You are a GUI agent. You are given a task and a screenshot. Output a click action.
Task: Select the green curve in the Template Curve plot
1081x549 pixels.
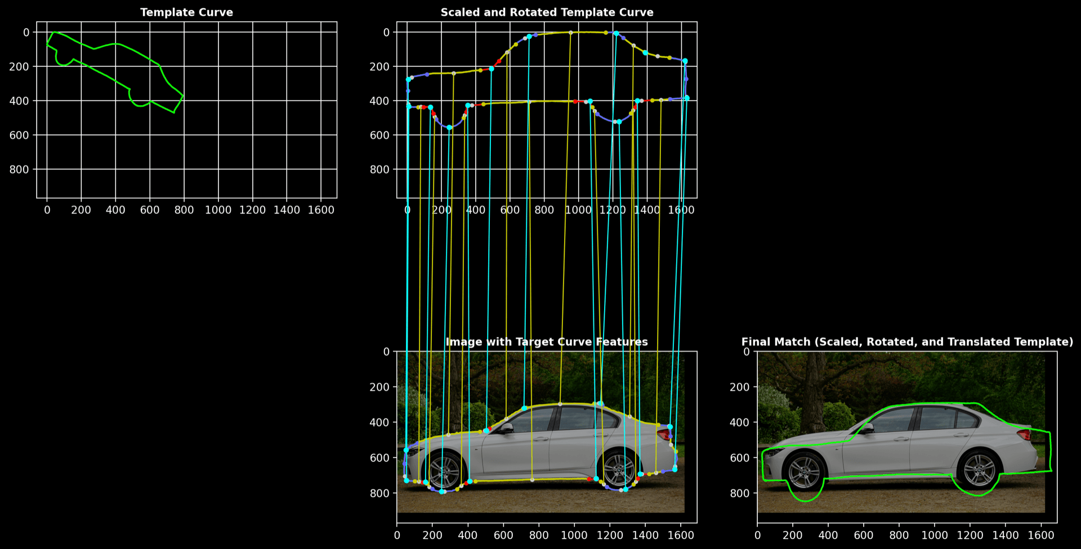pyautogui.click(x=115, y=73)
